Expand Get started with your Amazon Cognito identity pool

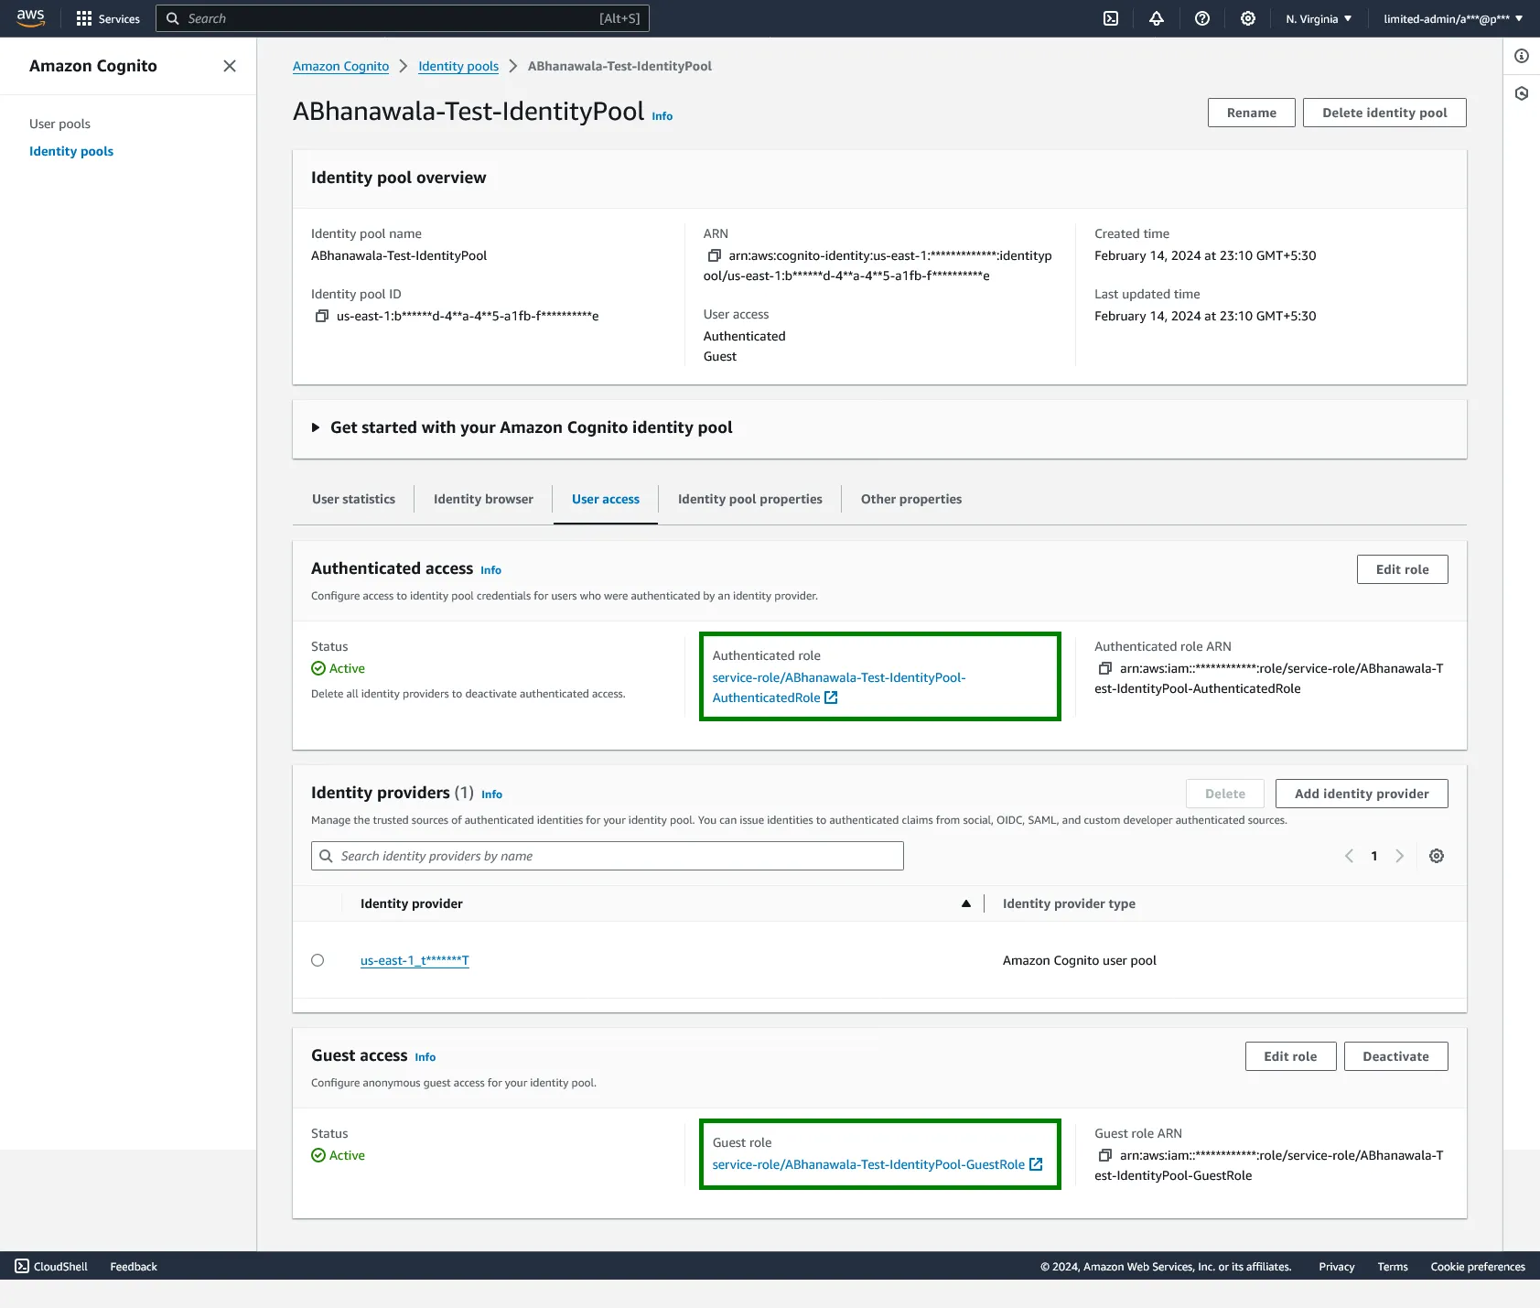point(522,427)
